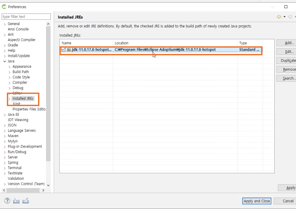Sort by the Name column header
Screen dimensions: 296x209
pyautogui.click(x=86, y=43)
